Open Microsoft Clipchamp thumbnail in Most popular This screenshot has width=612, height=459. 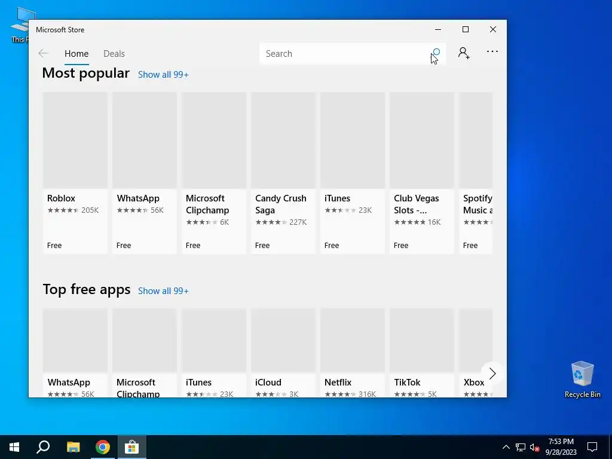coord(214,140)
